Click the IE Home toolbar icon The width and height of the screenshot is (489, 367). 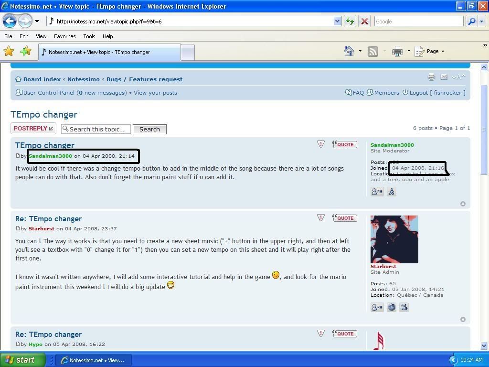pyautogui.click(x=349, y=52)
